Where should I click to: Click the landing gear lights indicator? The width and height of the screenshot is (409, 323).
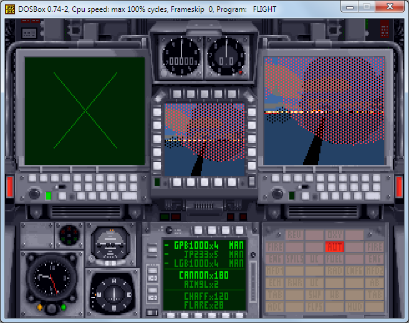coord(69,234)
